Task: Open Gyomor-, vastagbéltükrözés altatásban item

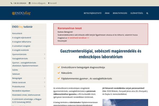Action: point(25,64)
